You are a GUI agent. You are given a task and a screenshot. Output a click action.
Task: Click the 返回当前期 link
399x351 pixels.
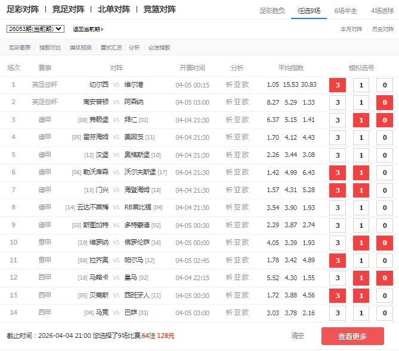88,29
